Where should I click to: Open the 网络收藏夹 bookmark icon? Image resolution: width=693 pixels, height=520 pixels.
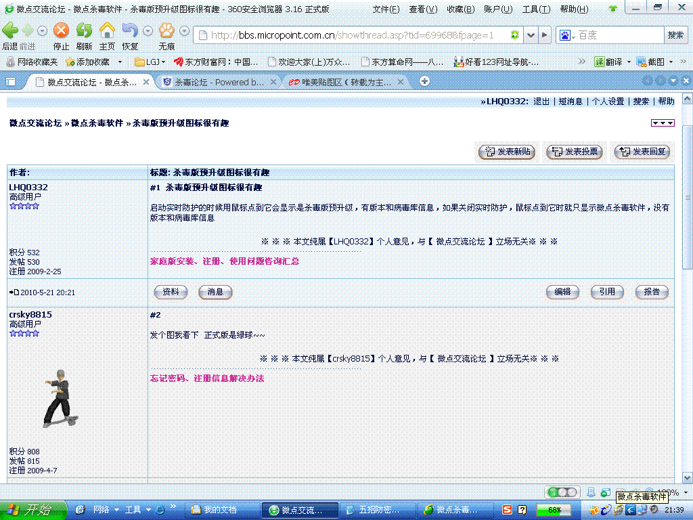[10, 62]
